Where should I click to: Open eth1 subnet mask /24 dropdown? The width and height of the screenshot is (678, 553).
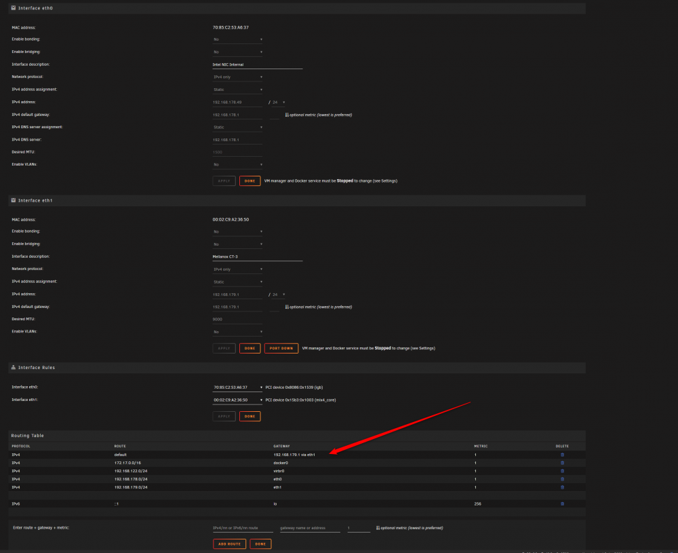(279, 294)
